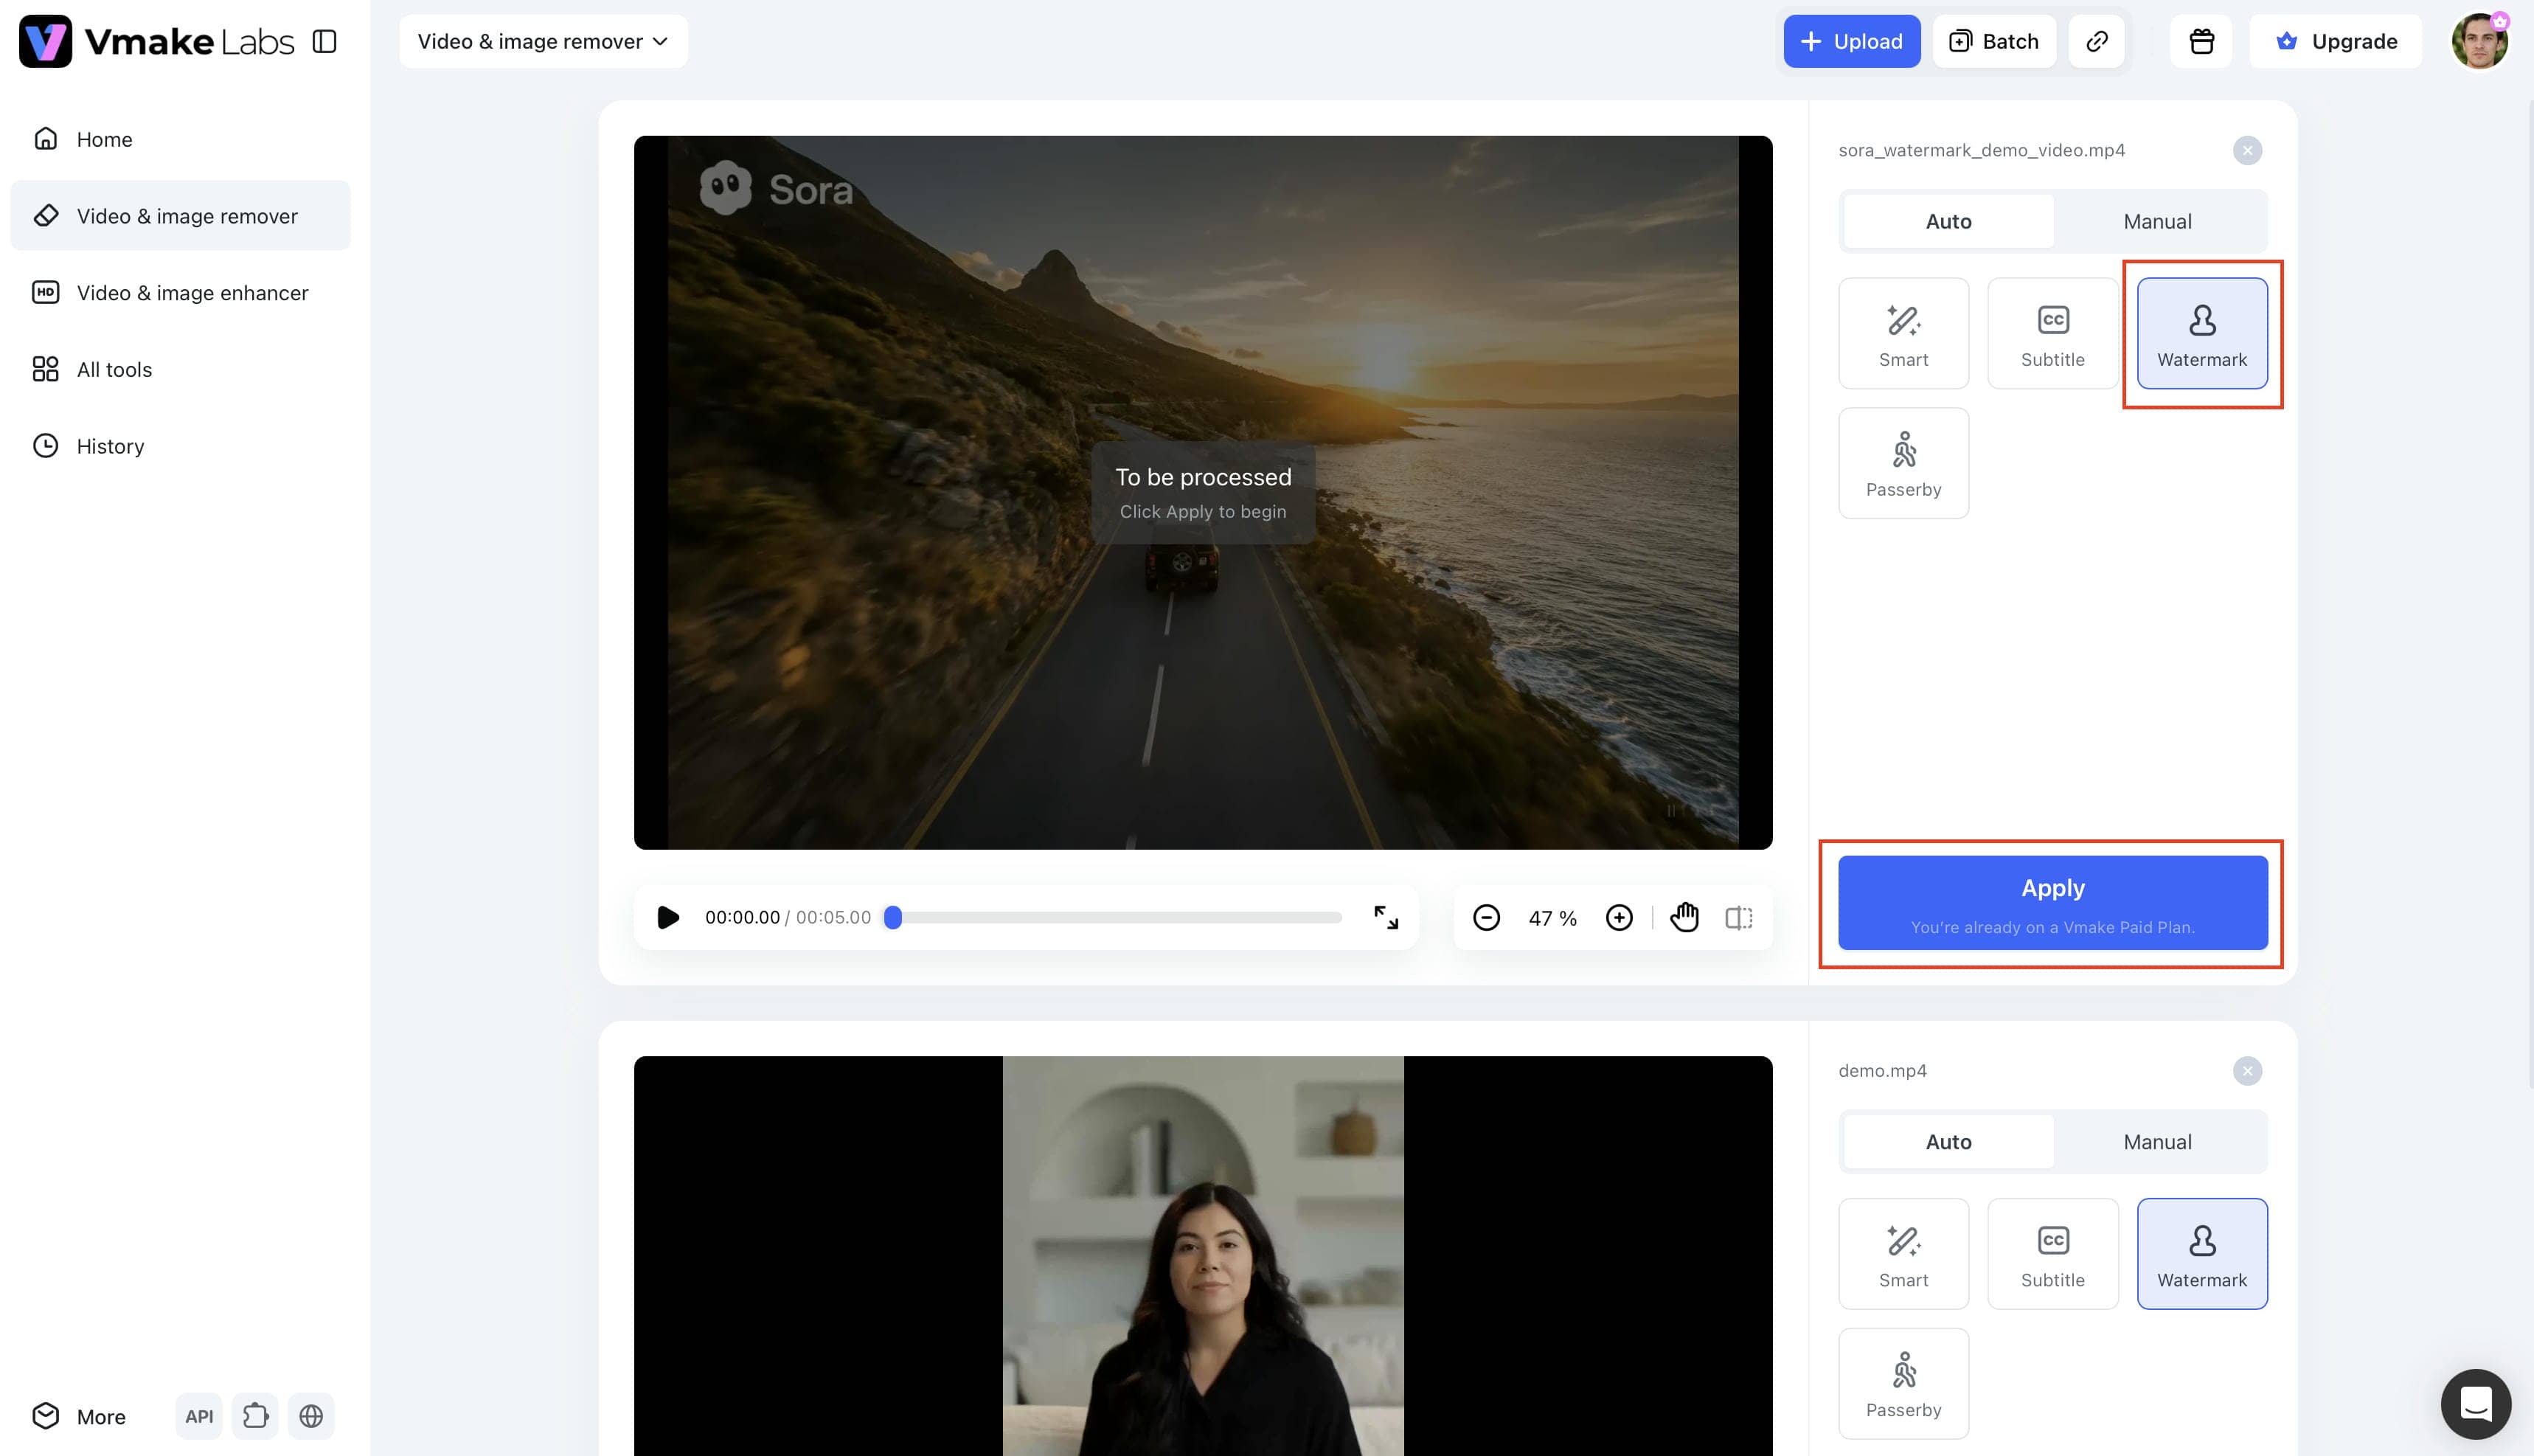Image resolution: width=2534 pixels, height=1456 pixels.
Task: Click the video timeline track
Action: (1113, 917)
